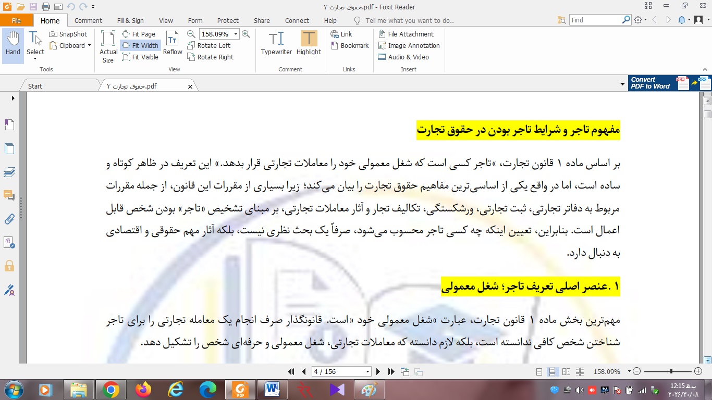
Task: Open the Comments panel in sidebar
Action: pyautogui.click(x=9, y=195)
